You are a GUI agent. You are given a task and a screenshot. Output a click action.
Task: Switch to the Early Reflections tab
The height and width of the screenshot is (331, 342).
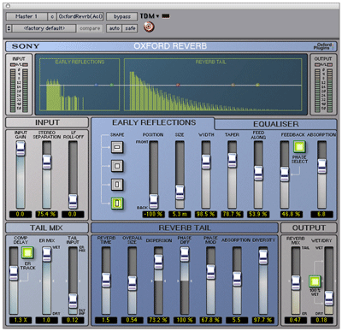tap(154, 122)
